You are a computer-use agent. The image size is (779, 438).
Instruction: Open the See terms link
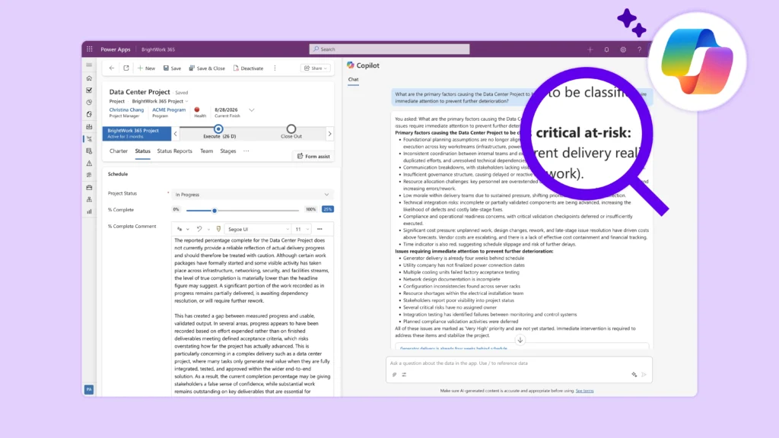[x=584, y=391]
